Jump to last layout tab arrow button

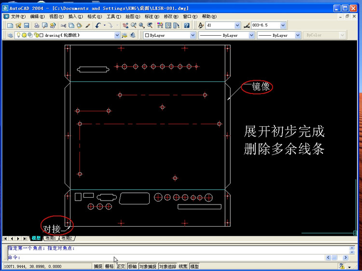pos(25,239)
